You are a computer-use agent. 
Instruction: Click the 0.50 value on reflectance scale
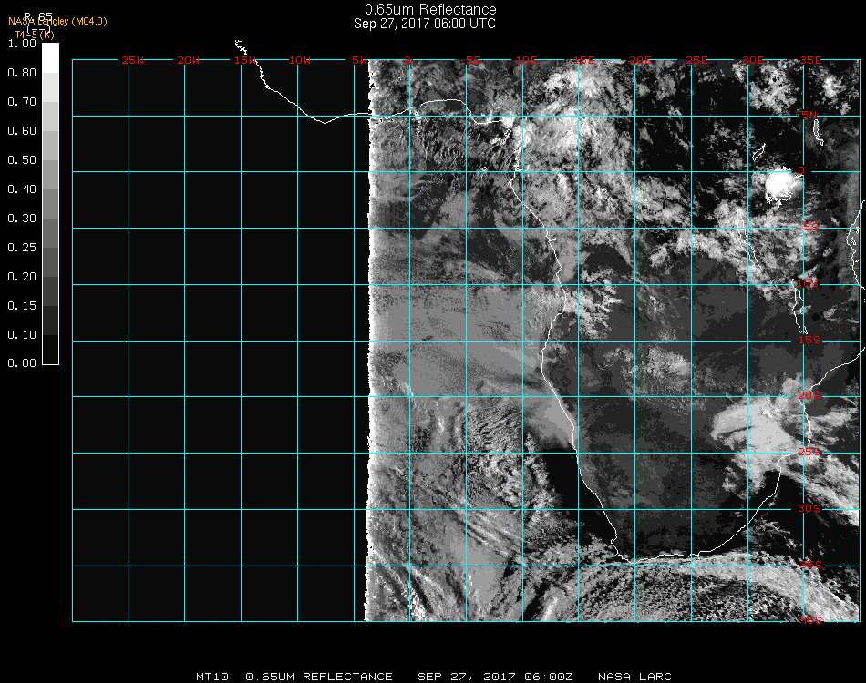tap(22, 160)
